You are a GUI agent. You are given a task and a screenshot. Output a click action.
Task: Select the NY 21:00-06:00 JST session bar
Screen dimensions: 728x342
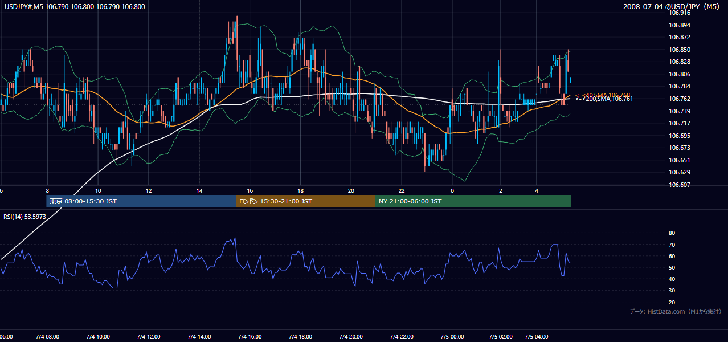click(473, 201)
